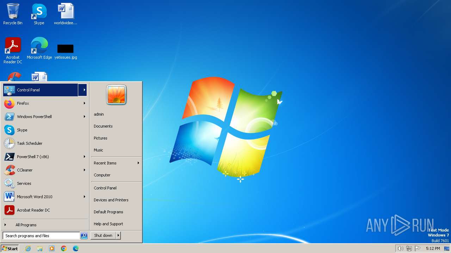
Task: Click the Firefox icon in Start menu
Action: pos(10,103)
